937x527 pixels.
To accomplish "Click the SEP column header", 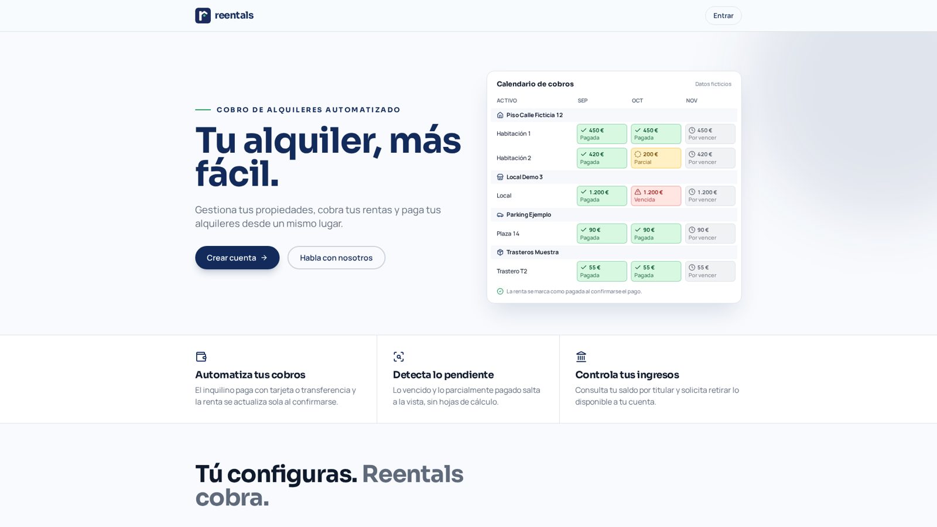I will coord(583,101).
